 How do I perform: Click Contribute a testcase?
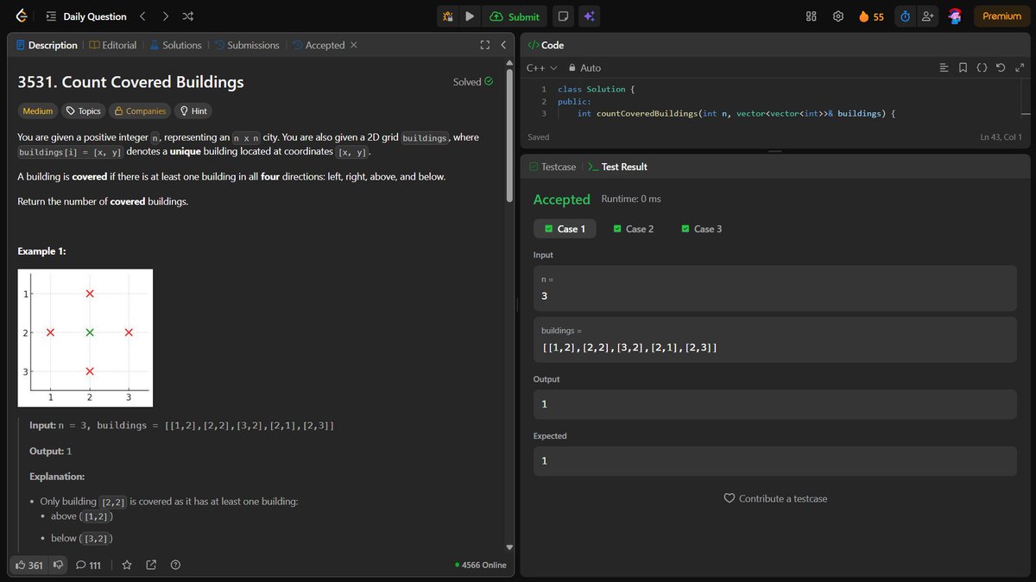coord(774,498)
